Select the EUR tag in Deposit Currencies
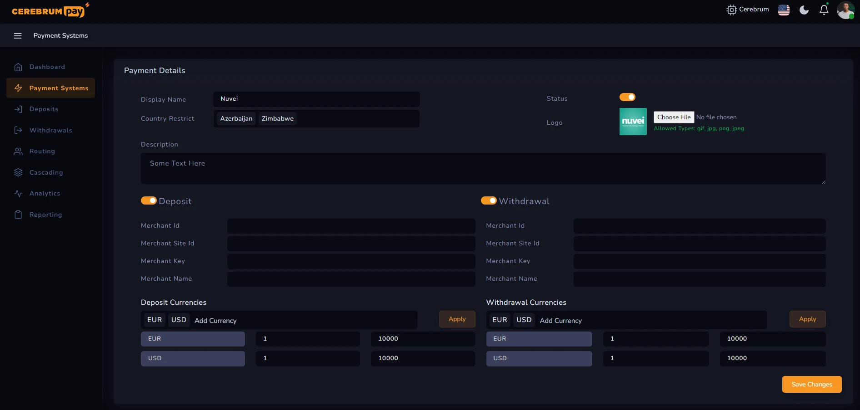860x410 pixels. pos(155,320)
